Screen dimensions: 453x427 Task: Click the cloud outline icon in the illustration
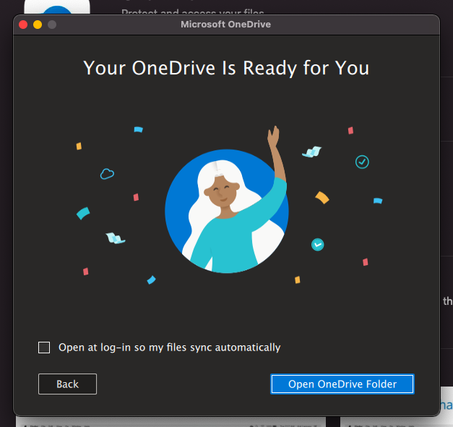point(107,173)
